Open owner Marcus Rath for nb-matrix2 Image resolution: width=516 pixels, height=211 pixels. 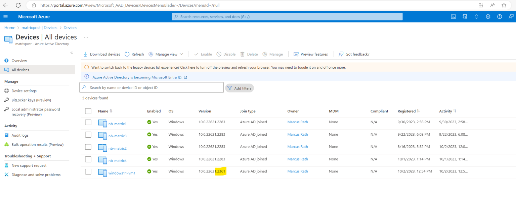point(297,146)
